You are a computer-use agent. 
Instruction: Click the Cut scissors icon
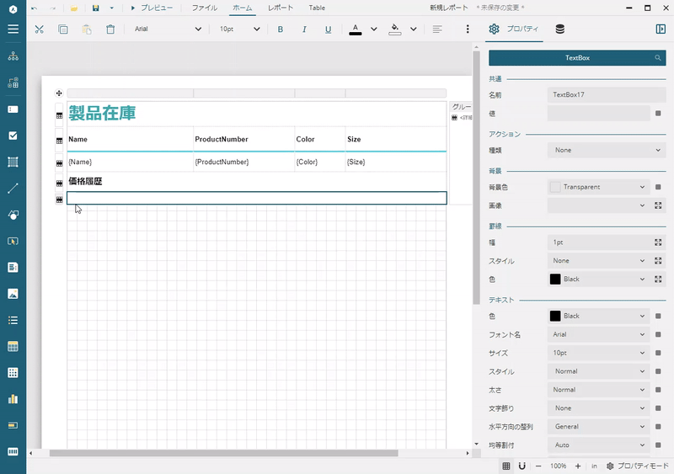[39, 29]
